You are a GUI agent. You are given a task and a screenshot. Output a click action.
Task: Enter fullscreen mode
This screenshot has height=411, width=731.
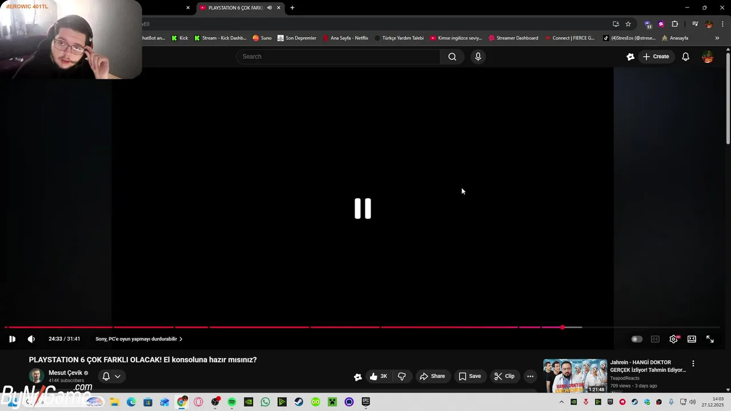710,339
